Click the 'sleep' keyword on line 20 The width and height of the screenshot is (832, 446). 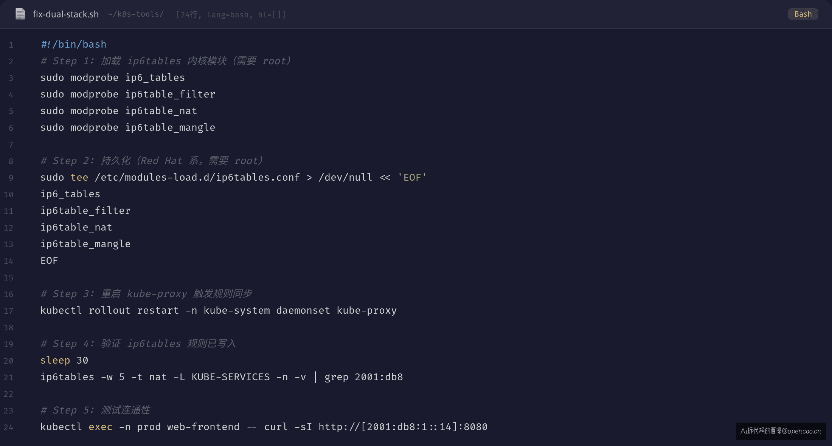coord(55,361)
